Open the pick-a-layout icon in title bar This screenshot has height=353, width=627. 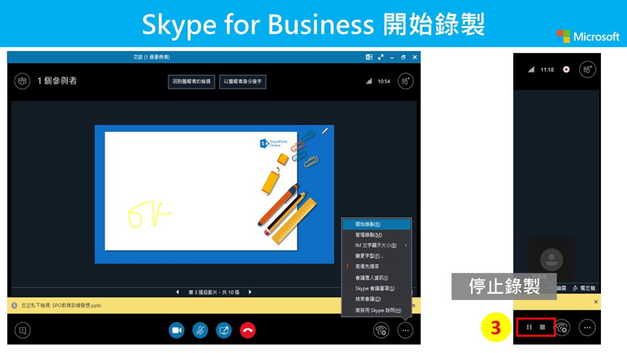tap(369, 57)
